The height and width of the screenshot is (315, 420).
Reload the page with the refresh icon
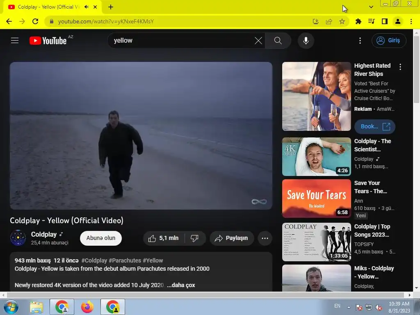point(35,21)
